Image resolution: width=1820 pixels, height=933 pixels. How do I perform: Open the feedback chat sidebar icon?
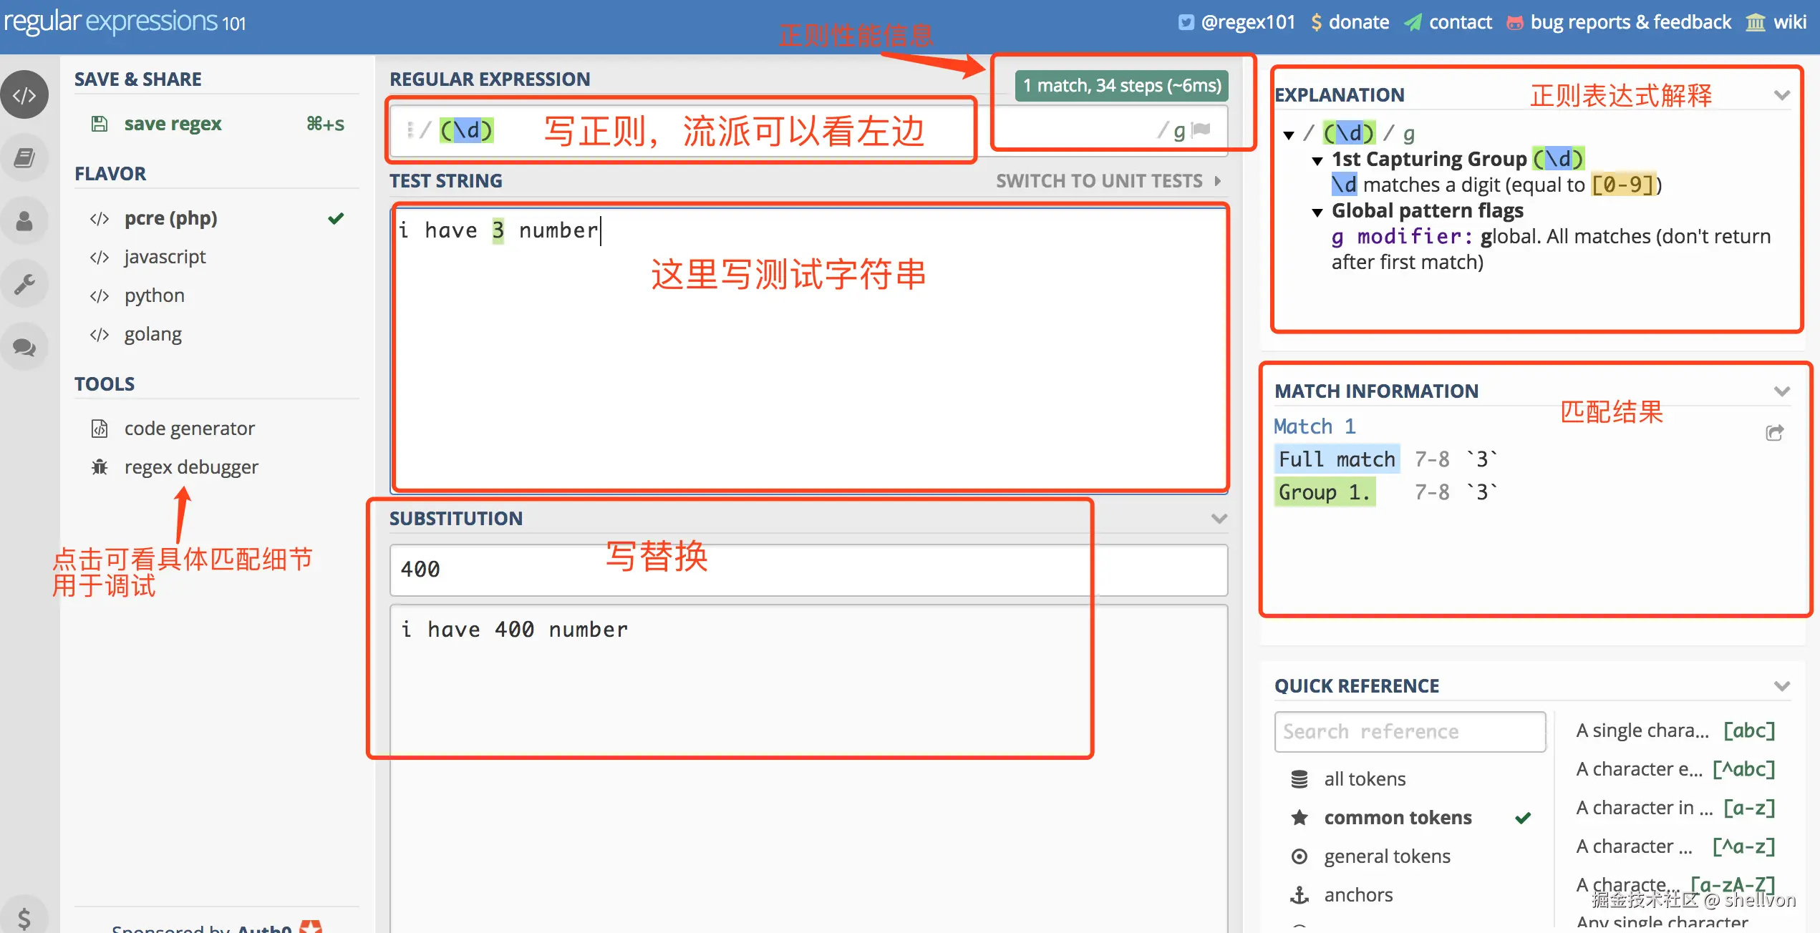(x=24, y=346)
